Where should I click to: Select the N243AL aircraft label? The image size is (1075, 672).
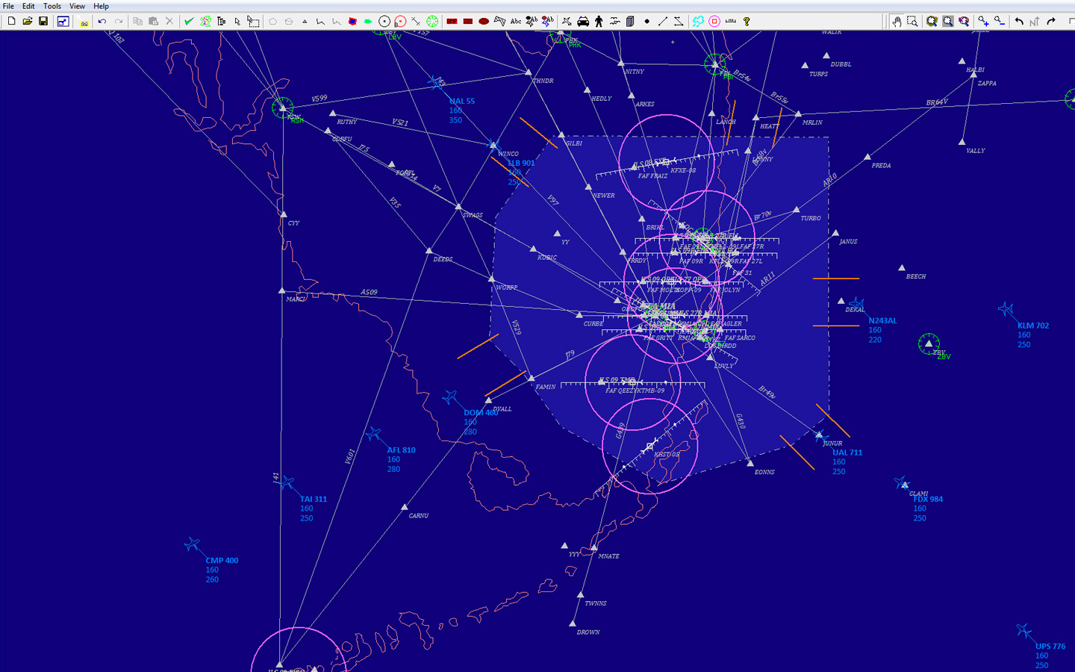point(882,321)
